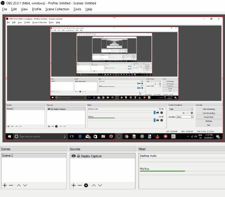Open source properties with the gear icon
The image size is (225, 197).
(86, 185)
